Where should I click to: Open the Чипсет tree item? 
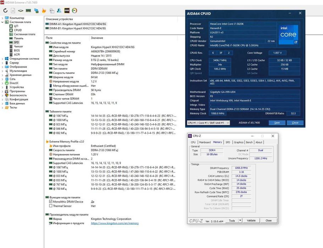click(x=18, y=46)
